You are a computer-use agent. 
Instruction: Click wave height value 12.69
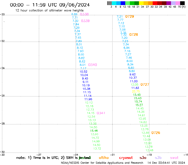point(145,133)
